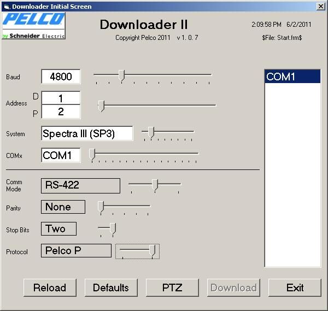Click the Baud field showing 4800

click(61, 77)
